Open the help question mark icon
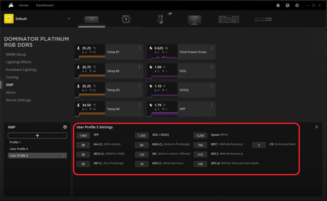327x201 pixels. tap(287, 5)
